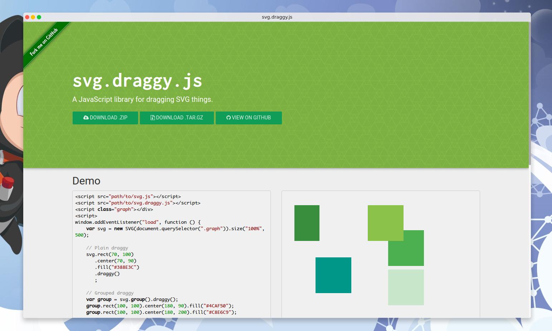Click the medium green square overlapping the light one
Viewport: 552px width, 331px height.
pos(406,248)
